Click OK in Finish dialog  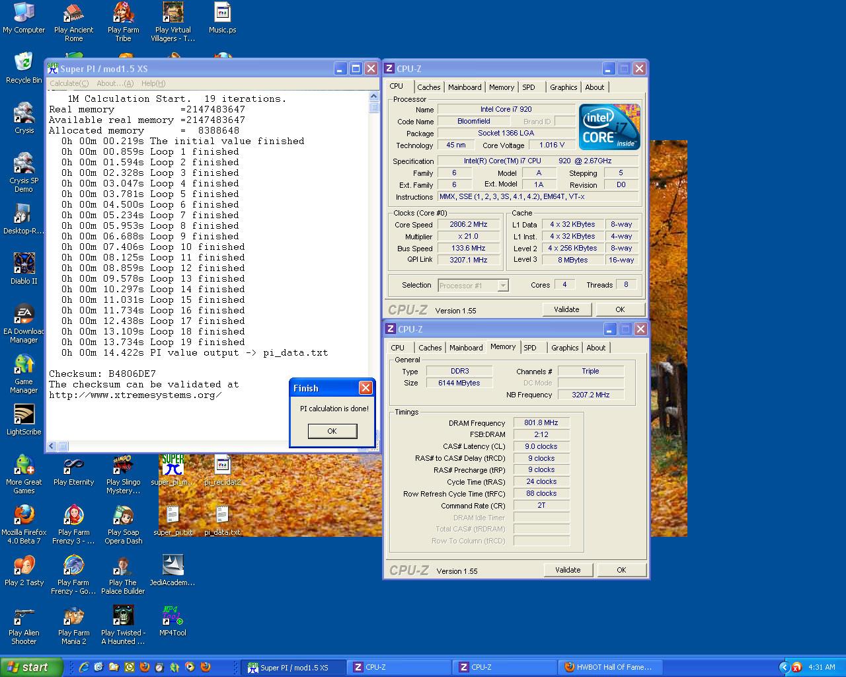pyautogui.click(x=332, y=431)
